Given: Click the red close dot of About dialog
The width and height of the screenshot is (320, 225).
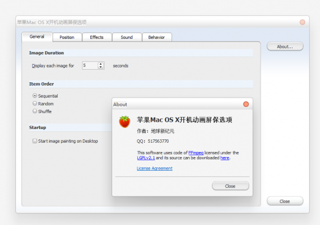Looking at the screenshot, I should 246,105.
